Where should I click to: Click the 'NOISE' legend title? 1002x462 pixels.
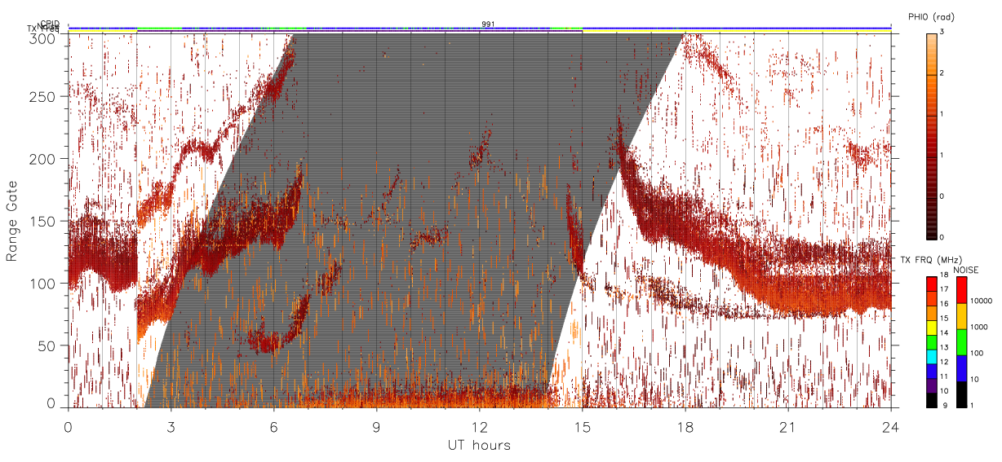[967, 269]
